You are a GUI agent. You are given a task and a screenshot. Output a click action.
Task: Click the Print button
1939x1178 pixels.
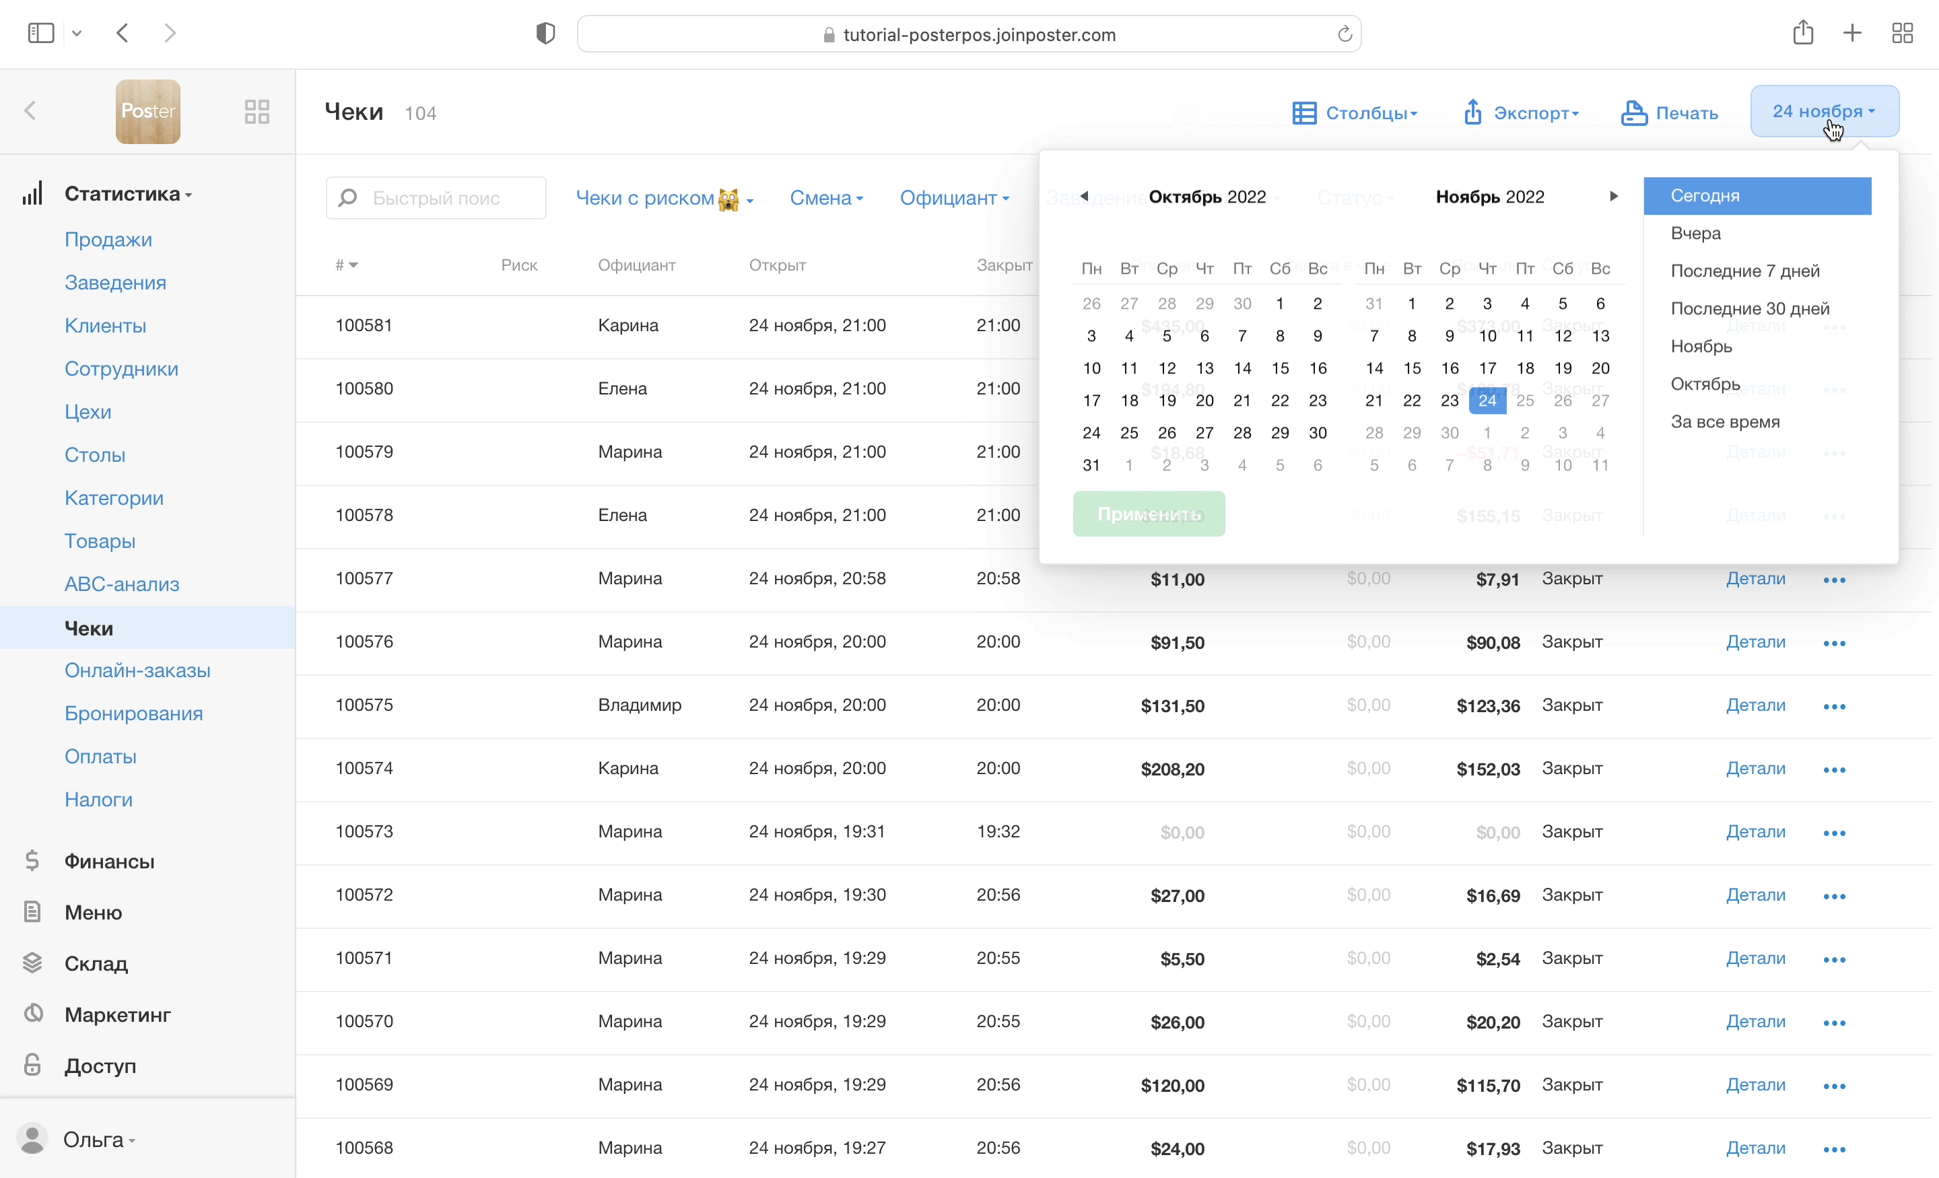(x=1670, y=113)
